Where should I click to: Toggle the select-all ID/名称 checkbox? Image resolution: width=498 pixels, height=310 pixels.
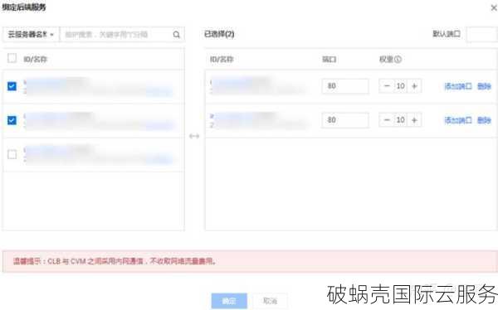[x=12, y=58]
